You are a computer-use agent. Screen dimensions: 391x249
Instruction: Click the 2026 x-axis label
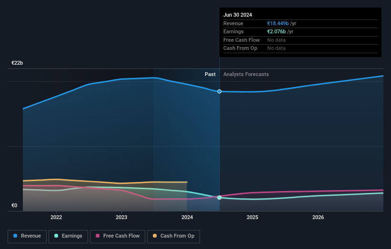[318, 218]
